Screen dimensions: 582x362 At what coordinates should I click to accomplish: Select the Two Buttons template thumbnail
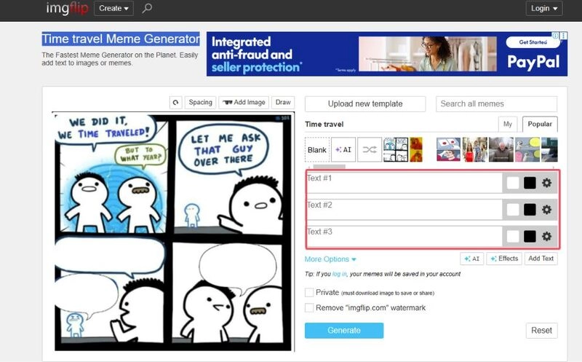pyautogui.click(x=448, y=150)
